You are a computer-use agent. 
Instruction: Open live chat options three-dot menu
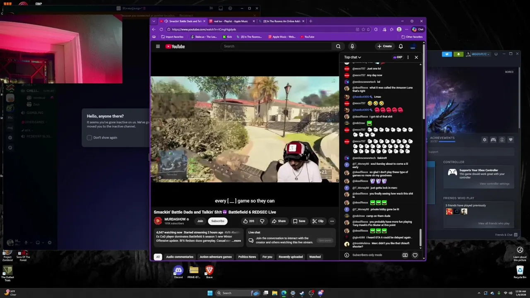pos(408,57)
